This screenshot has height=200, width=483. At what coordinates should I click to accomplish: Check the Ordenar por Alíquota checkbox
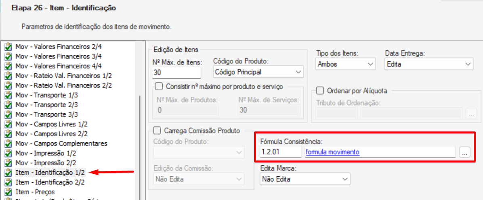point(320,90)
